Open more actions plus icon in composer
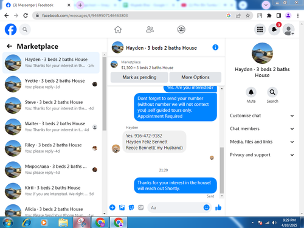Viewport: 304px width, 228px height. [x=112, y=207]
